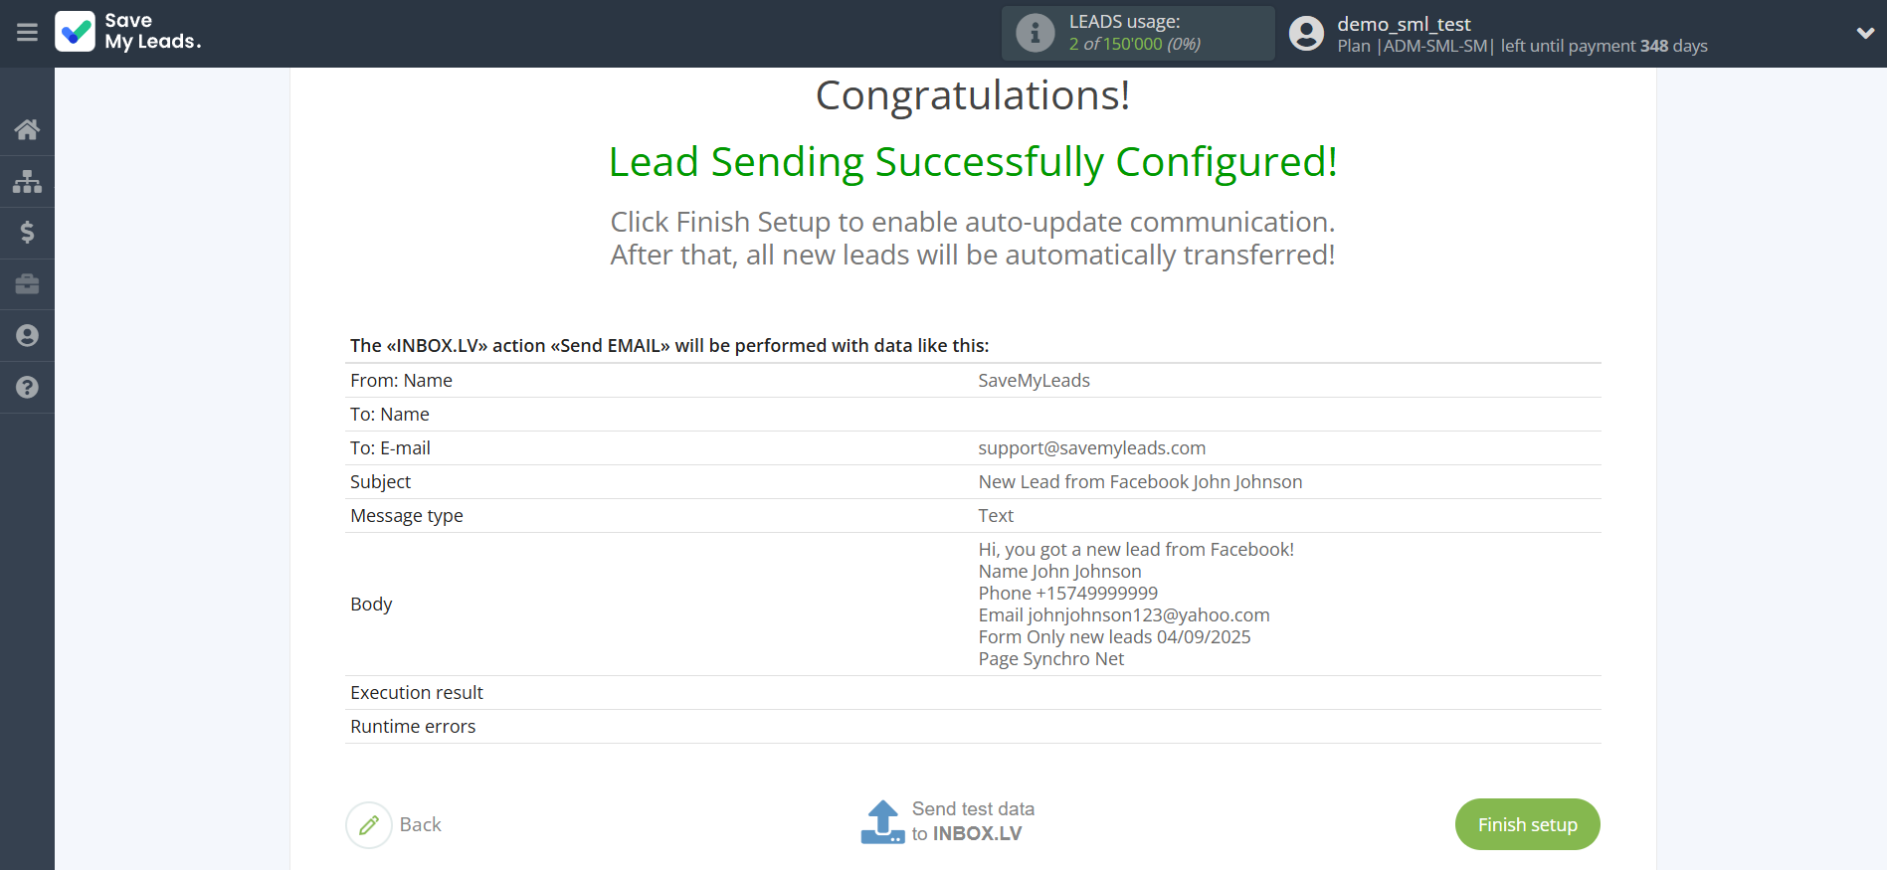1887x870 pixels.
Task: Expand the account dropdown chevron
Action: (x=1865, y=33)
